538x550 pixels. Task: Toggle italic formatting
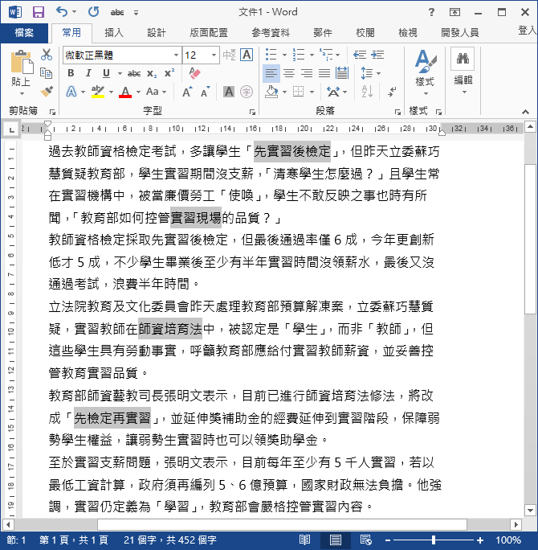tap(88, 73)
